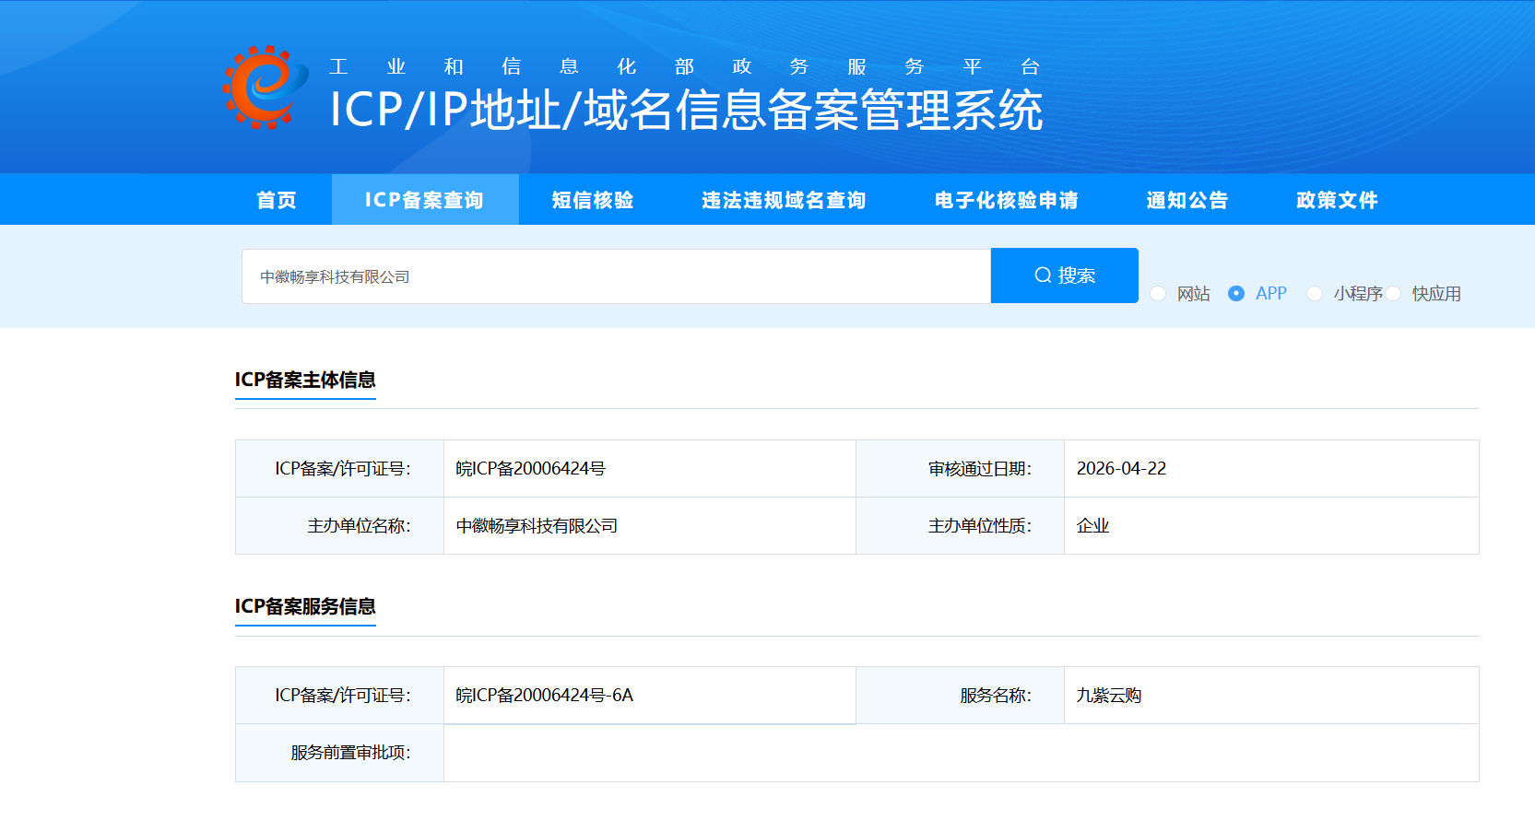1535x820 pixels.
Task: Click the 搜索 button
Action: click(1065, 275)
